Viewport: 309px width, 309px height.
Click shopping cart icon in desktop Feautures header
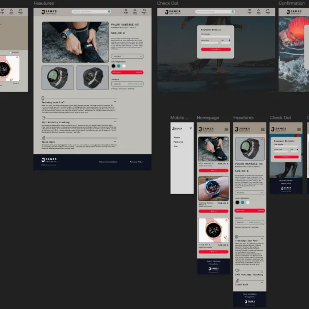[144, 10]
